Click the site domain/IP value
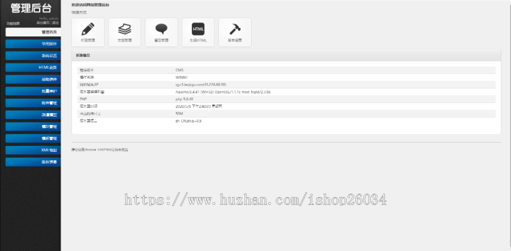Image resolution: width=511 pixels, height=251 pixels. pyautogui.click(x=201, y=85)
